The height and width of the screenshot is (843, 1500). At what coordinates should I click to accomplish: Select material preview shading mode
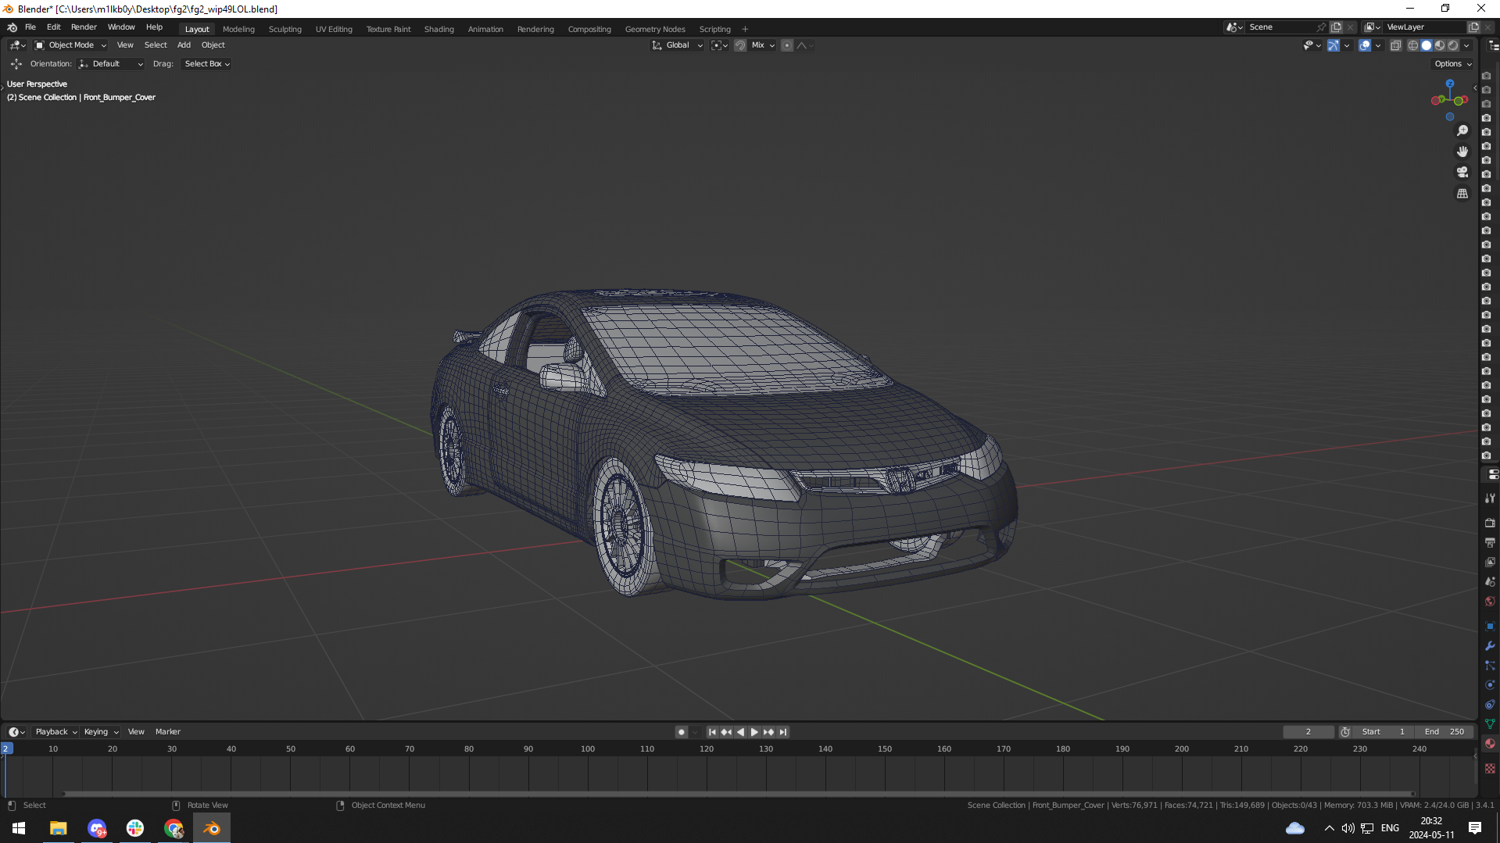pyautogui.click(x=1440, y=45)
